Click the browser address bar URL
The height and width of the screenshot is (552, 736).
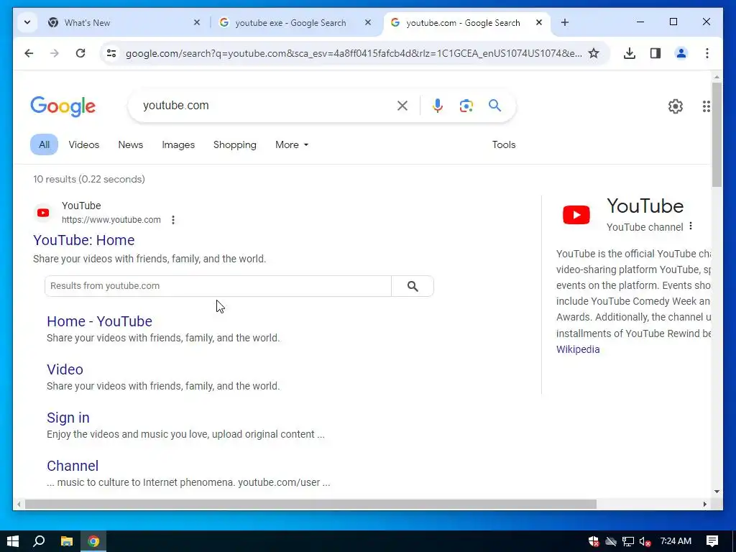pos(354,53)
